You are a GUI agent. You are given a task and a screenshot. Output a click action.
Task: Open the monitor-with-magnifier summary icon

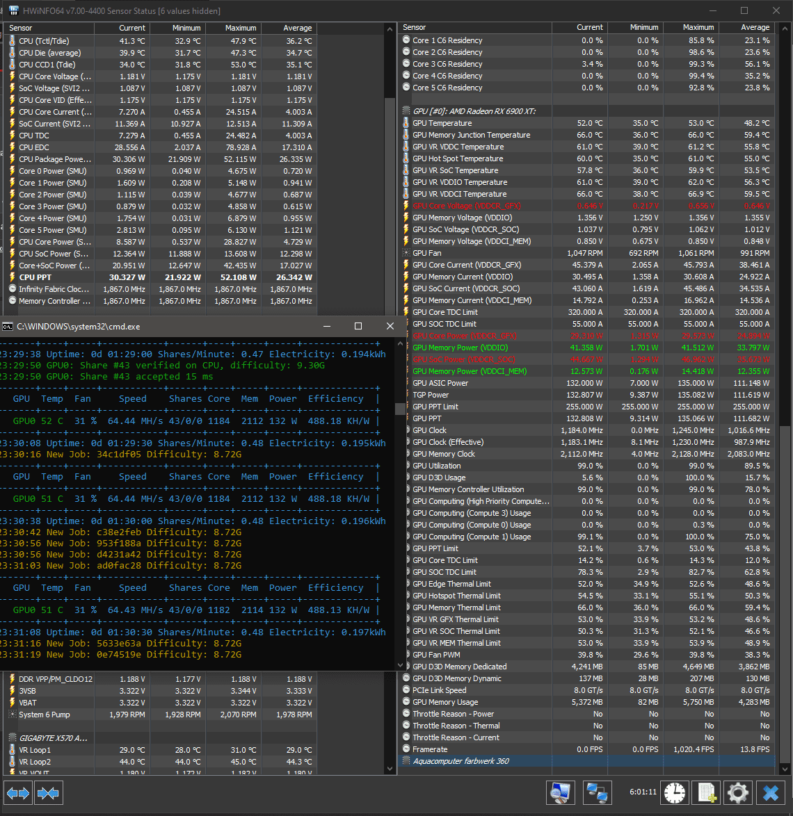(560, 793)
